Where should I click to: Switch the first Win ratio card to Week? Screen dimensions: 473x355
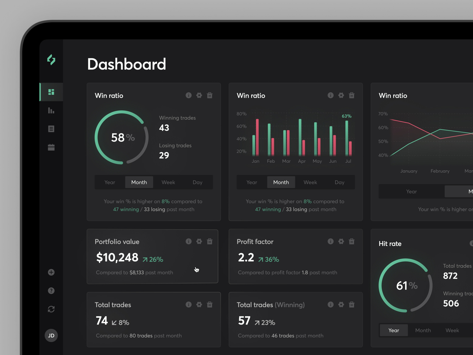coord(168,182)
